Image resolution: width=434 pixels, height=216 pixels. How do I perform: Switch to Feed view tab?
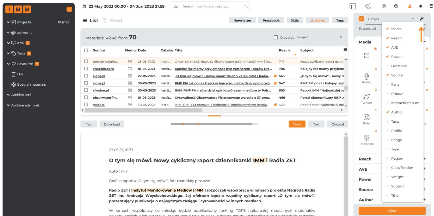[112, 20]
